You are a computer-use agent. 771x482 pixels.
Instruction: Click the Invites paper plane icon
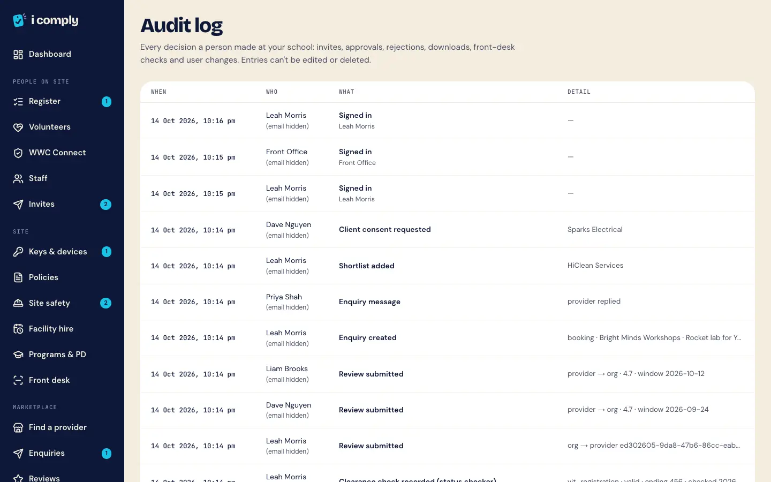[x=18, y=204]
